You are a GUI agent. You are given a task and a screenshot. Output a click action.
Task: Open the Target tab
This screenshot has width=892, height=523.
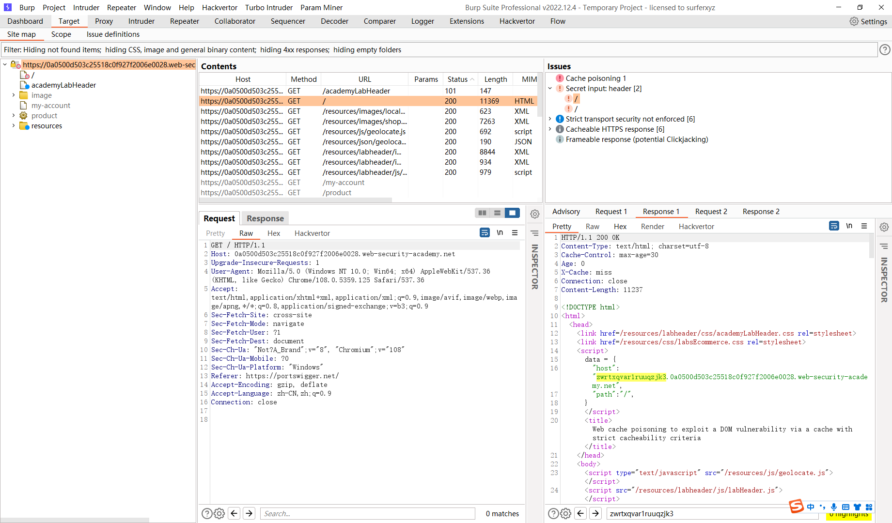(x=69, y=21)
